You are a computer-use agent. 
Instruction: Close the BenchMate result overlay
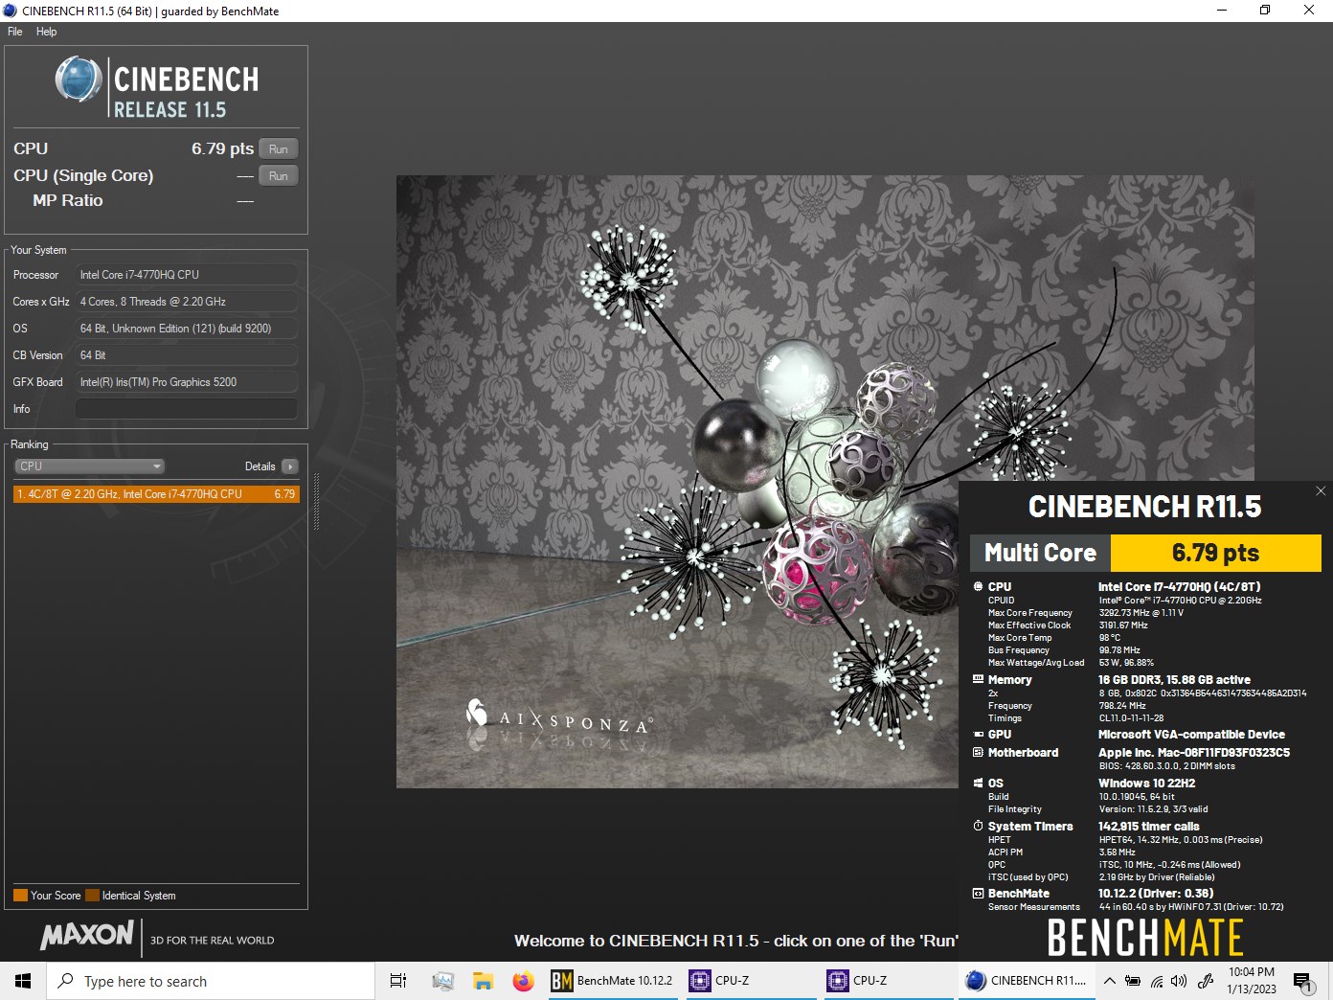[x=1321, y=490]
